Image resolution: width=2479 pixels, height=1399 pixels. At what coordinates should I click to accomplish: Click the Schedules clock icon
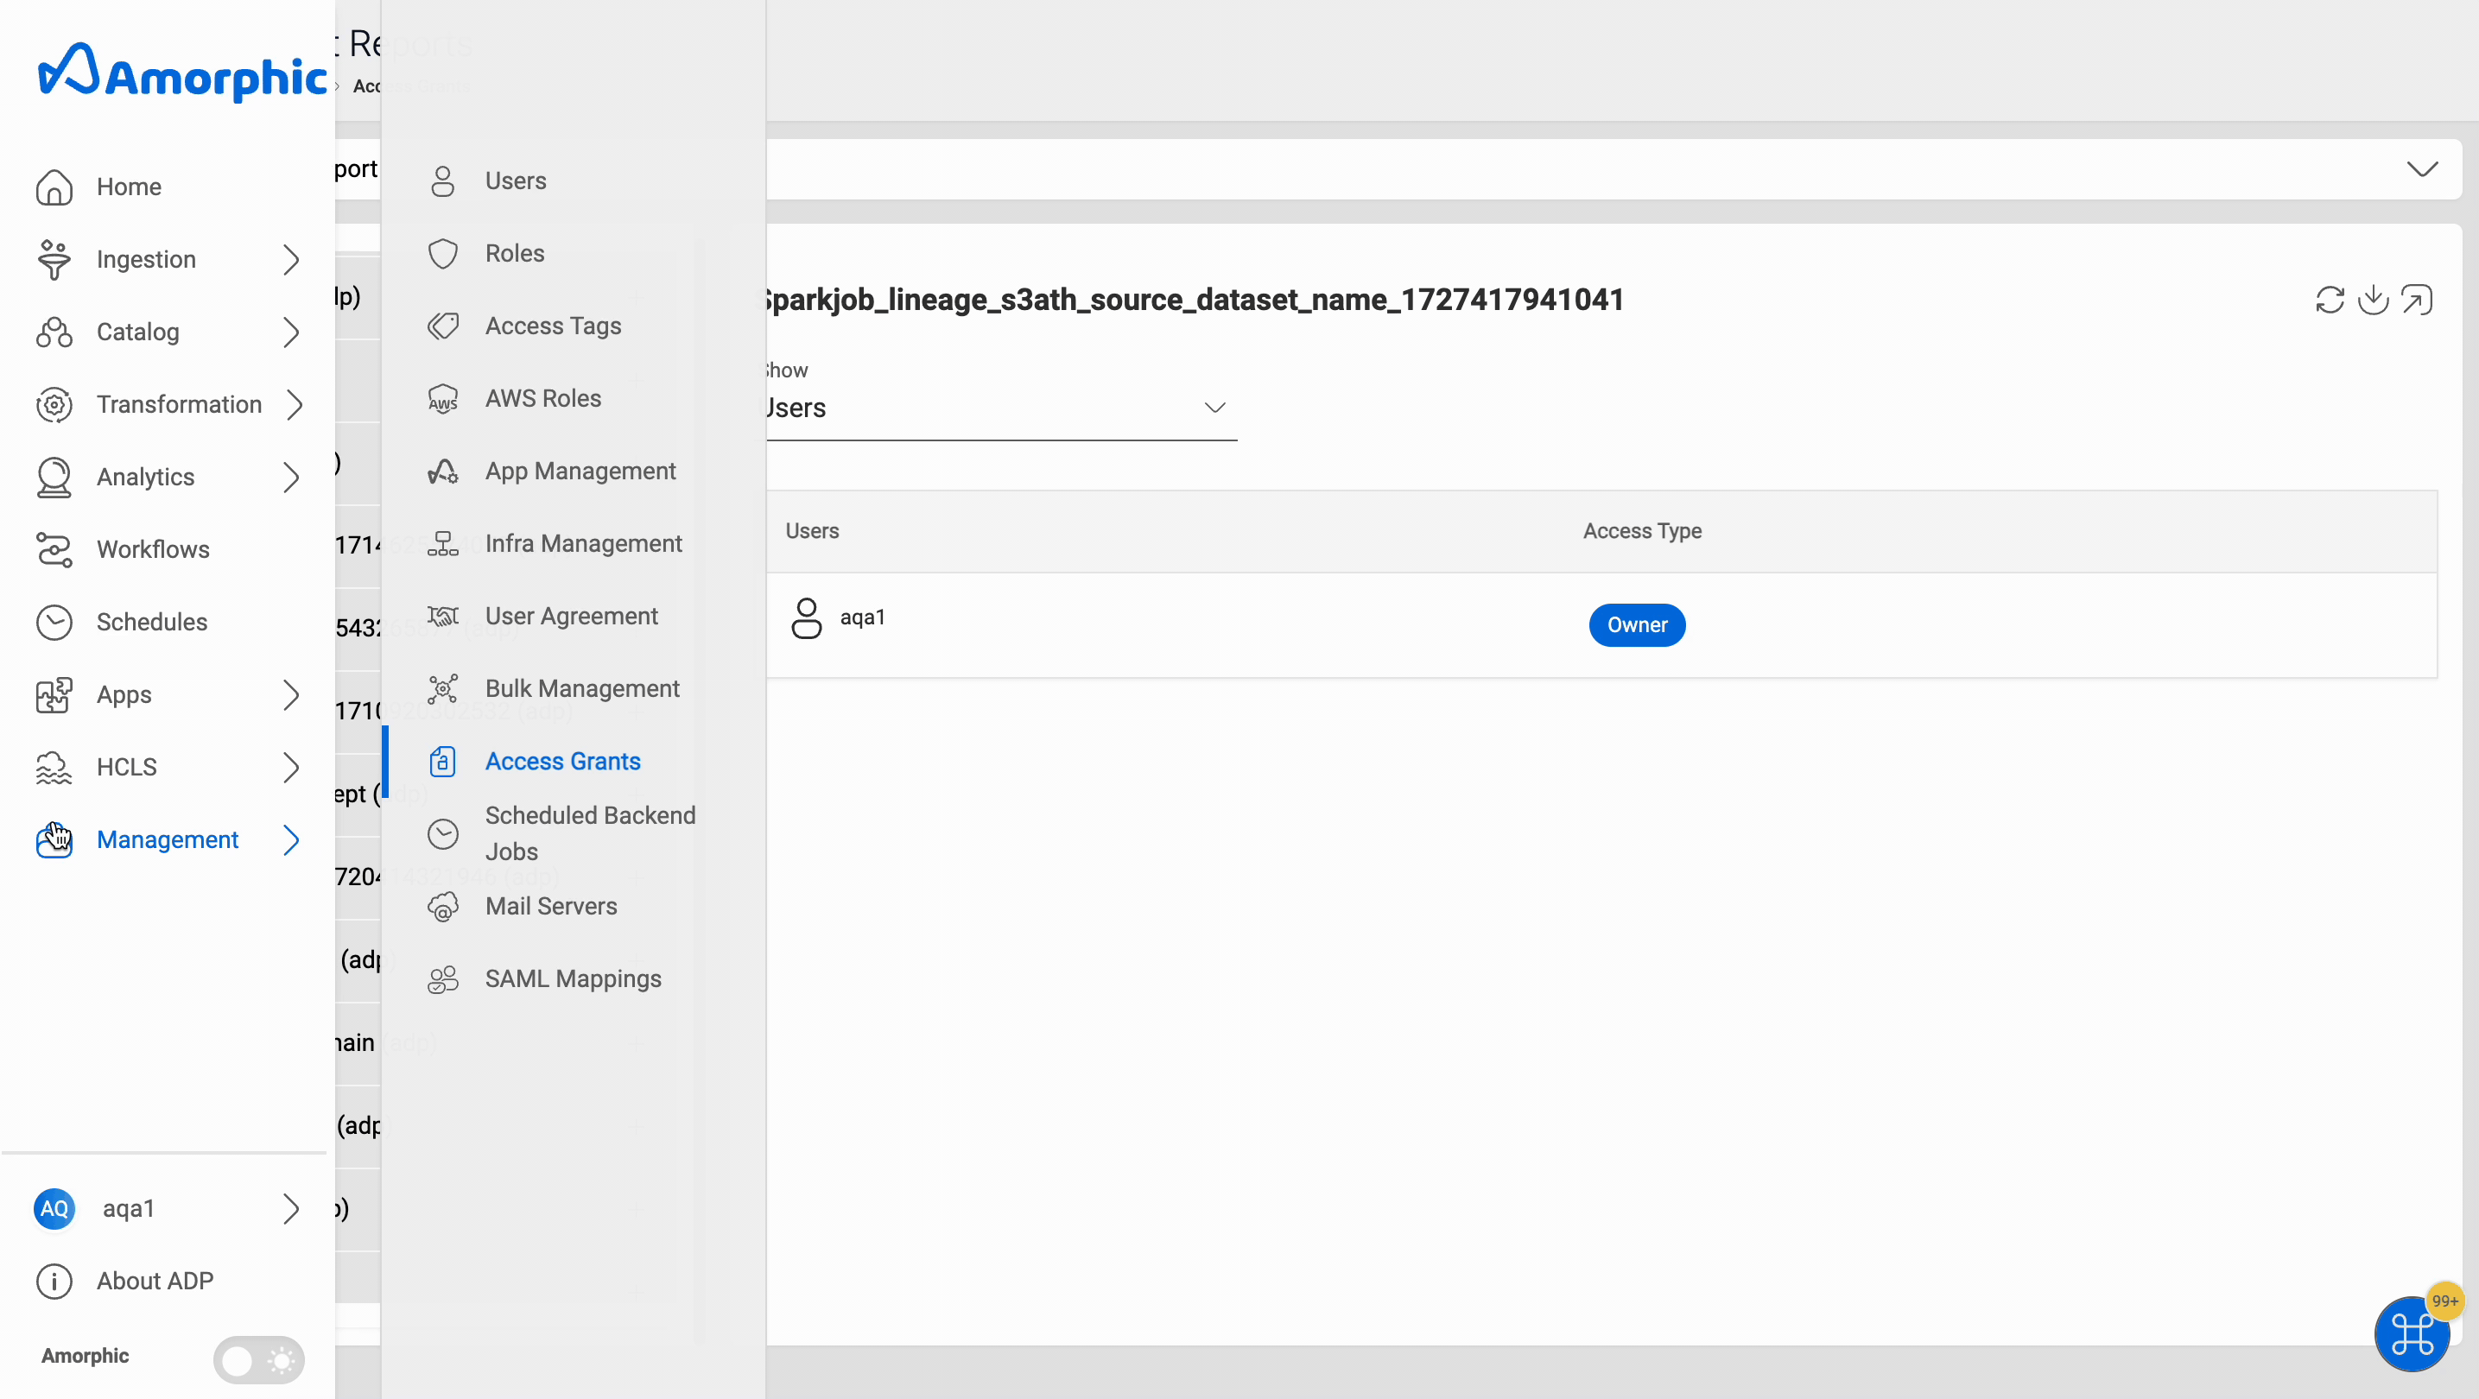pyautogui.click(x=54, y=623)
